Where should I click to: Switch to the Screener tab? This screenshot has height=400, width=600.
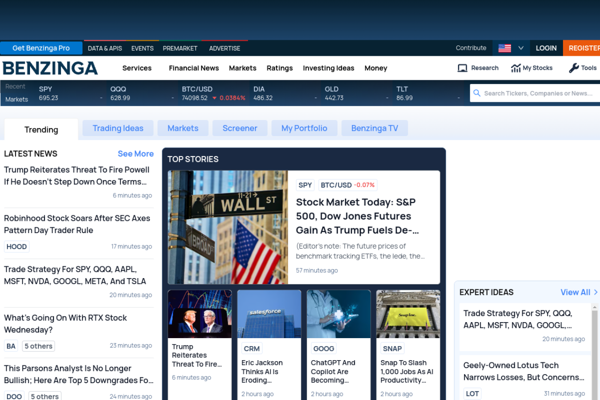[x=240, y=128]
